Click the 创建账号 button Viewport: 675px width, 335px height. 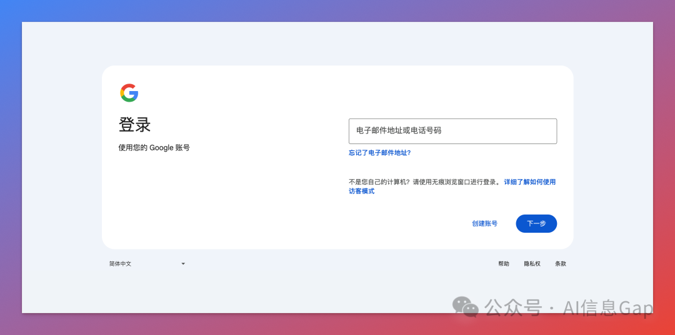click(484, 223)
